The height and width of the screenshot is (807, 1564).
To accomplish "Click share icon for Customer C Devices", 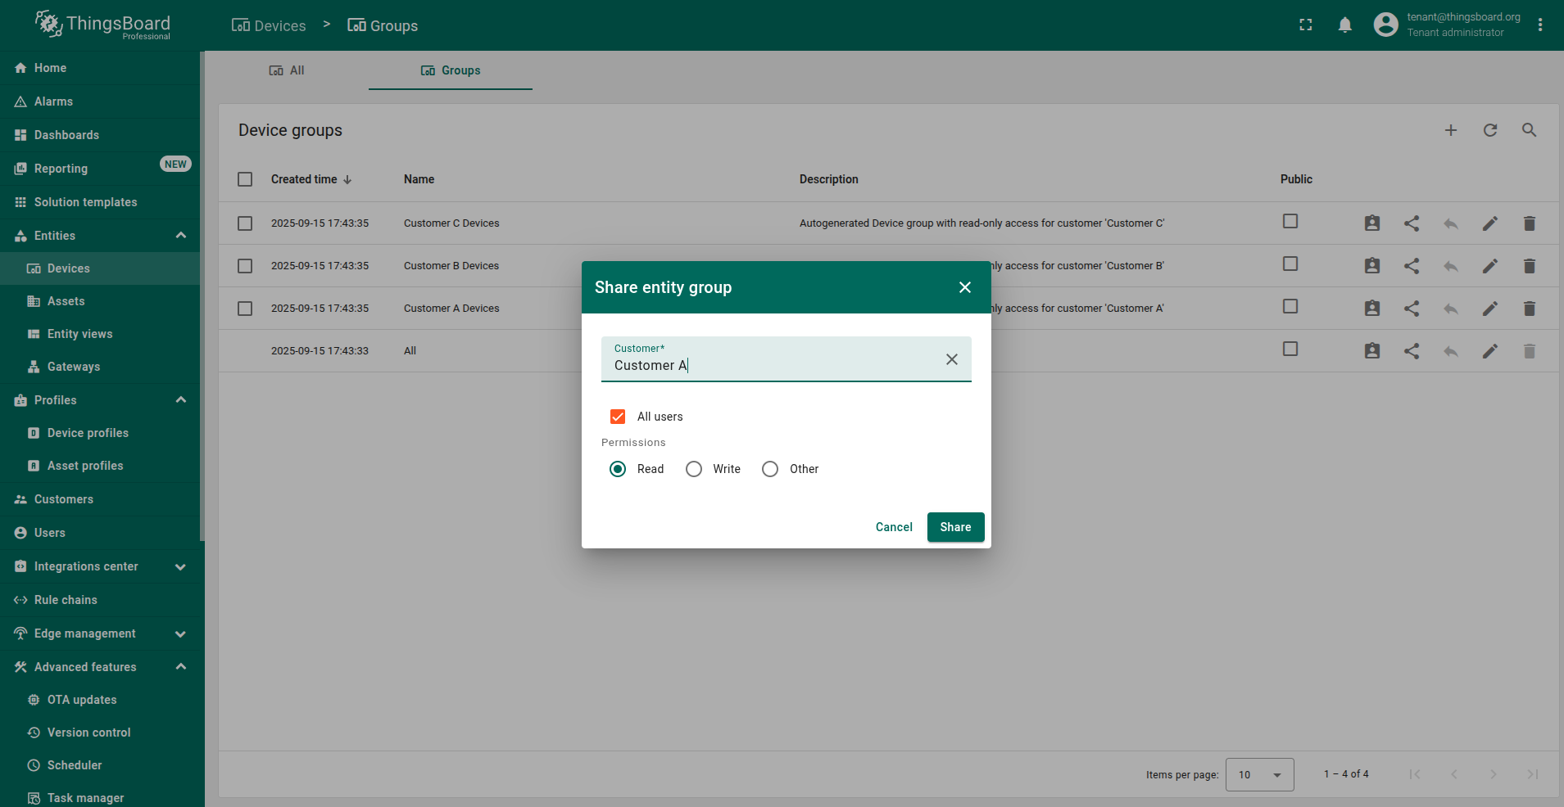I will click(1411, 223).
